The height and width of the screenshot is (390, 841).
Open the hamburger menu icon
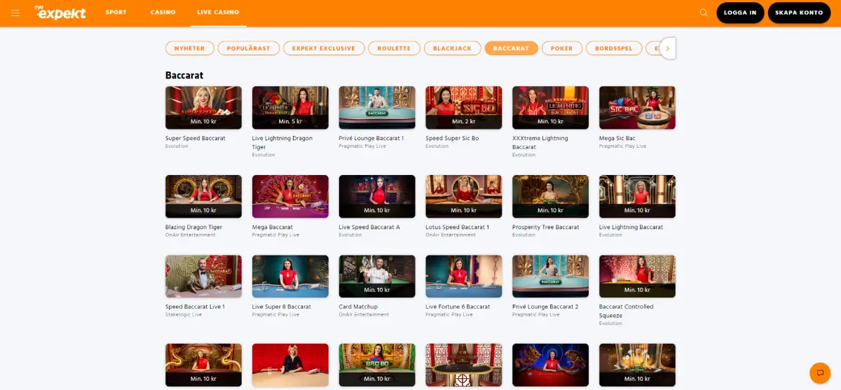pos(15,13)
